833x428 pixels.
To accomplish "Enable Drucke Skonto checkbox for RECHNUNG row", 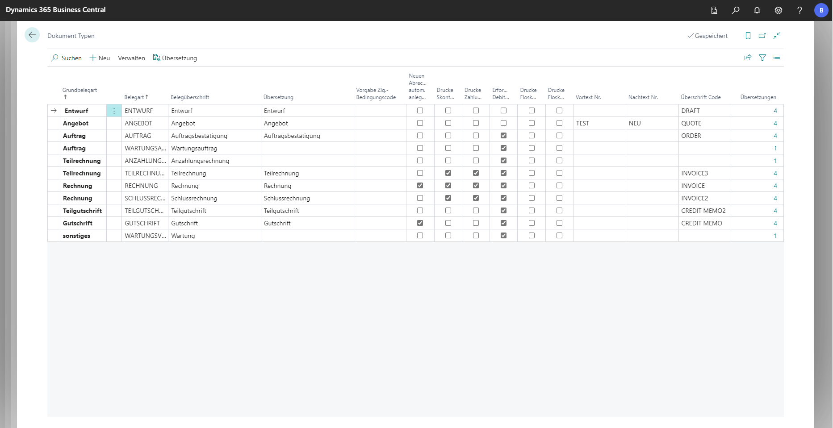I will [448, 186].
